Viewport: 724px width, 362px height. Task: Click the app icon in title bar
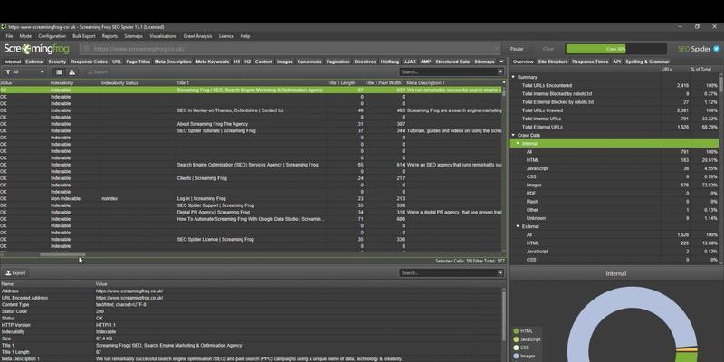tap(4, 27)
